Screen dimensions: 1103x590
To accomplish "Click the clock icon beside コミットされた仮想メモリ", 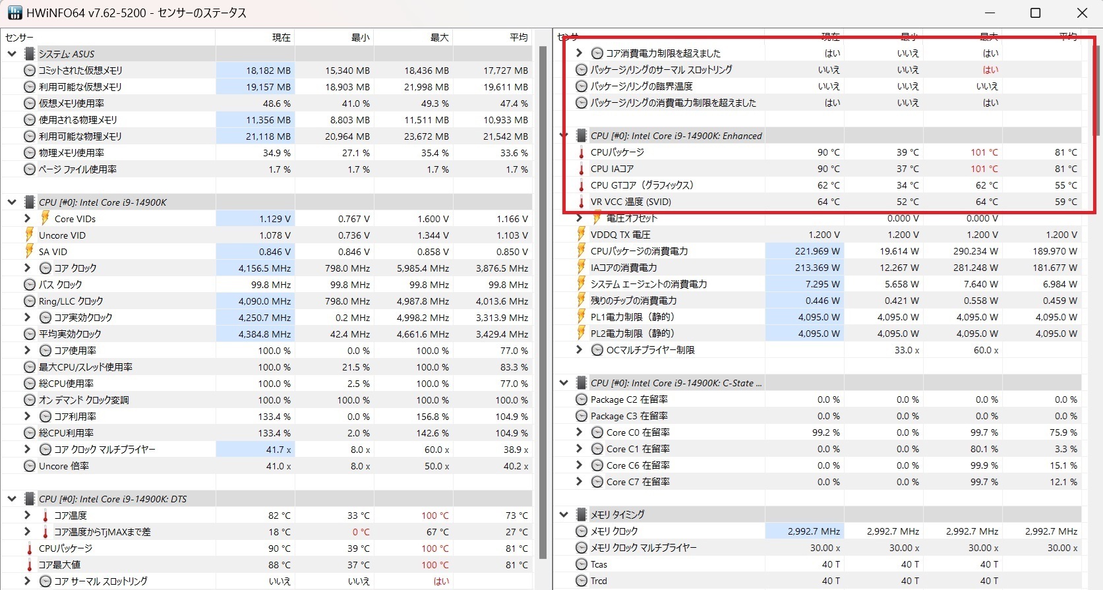I will [x=30, y=70].
